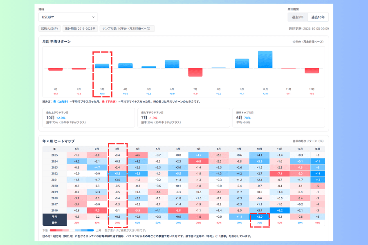Switch period to 過去5年

click(x=298, y=17)
